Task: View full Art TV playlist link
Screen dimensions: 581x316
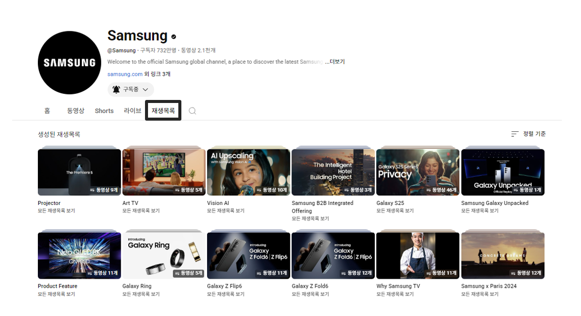Action: pyautogui.click(x=141, y=211)
